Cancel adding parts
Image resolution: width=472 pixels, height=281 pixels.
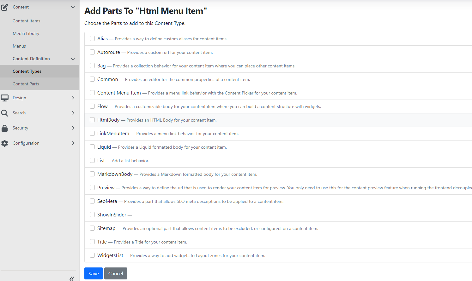click(x=116, y=273)
